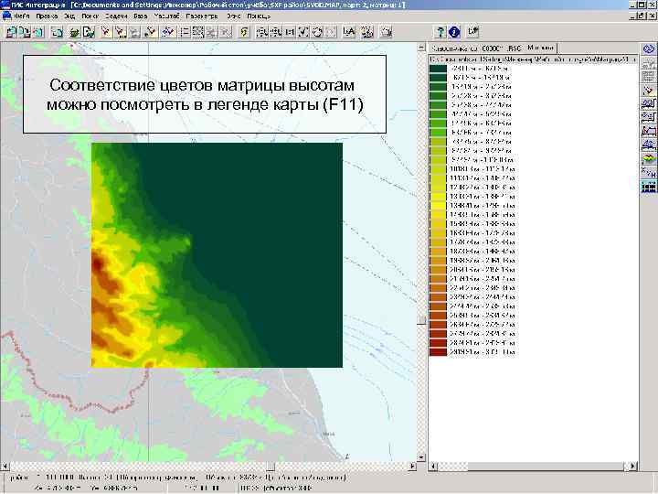
Task: Click the coordinate icon with letter H in right toolbar
Action: coord(648,170)
